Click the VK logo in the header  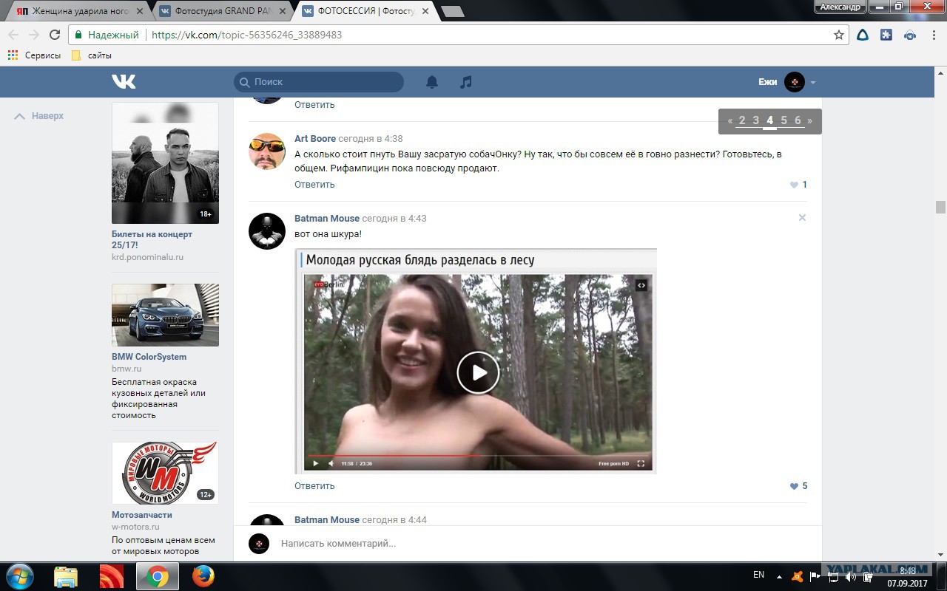tap(124, 81)
